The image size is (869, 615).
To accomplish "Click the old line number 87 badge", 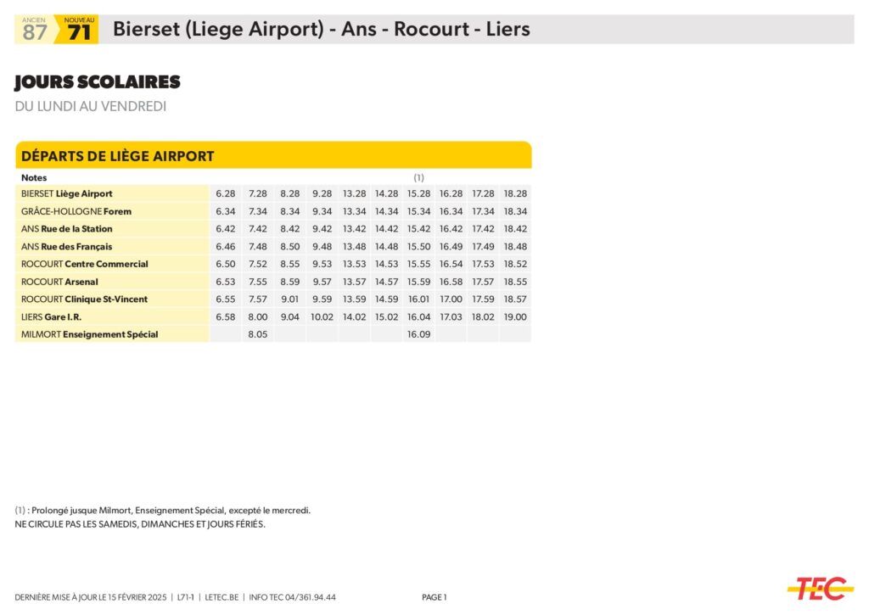I will 35,31.
